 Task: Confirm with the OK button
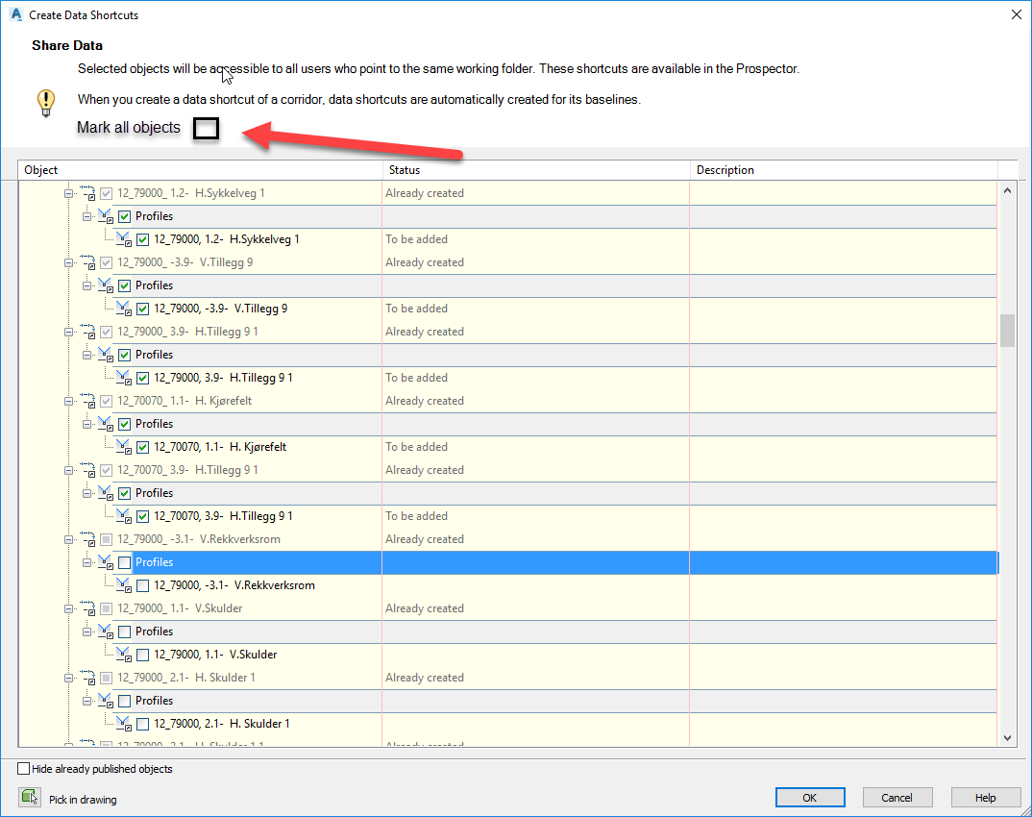pos(809,797)
